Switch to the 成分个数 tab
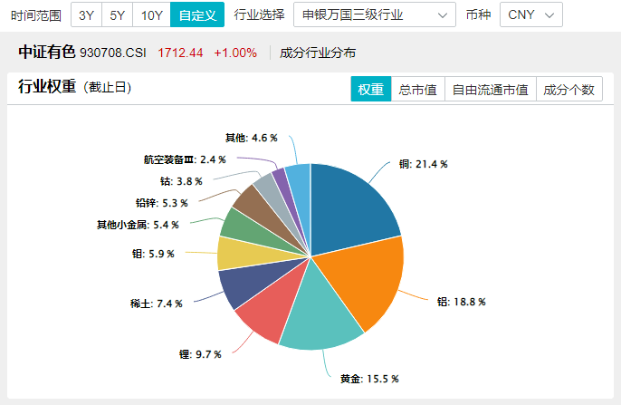 (x=568, y=90)
